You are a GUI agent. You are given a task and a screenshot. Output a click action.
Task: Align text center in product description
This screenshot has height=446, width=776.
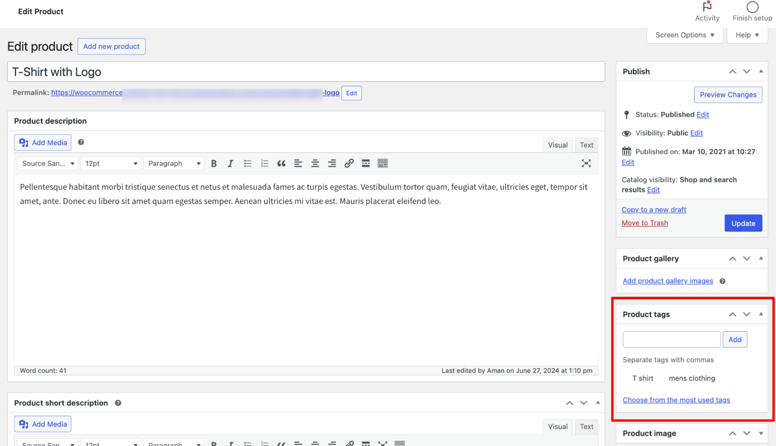(315, 164)
